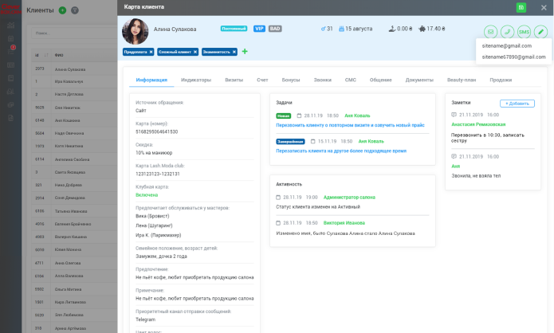This screenshot has height=333, width=554.
Task: Click the "+ Добавить" note button
Action: [517, 104]
